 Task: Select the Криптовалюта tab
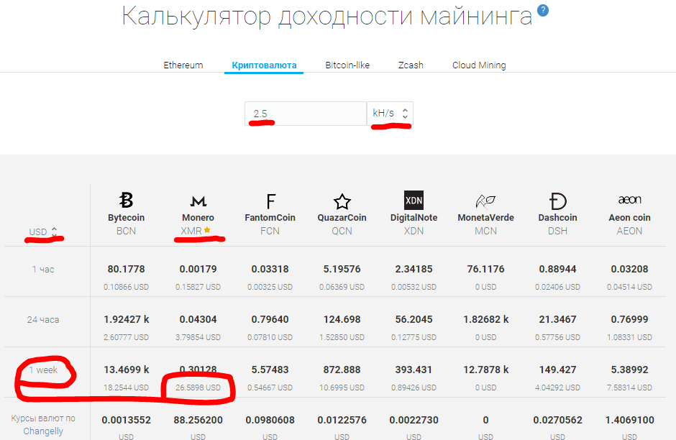pos(264,65)
